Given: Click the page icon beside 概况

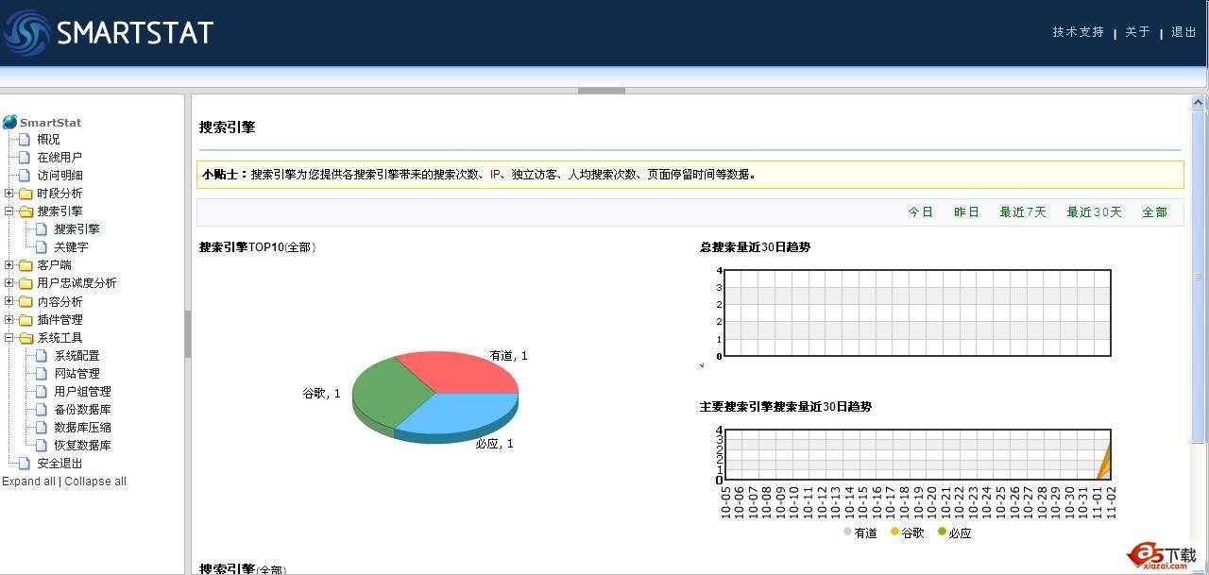Looking at the screenshot, I should click(x=26, y=140).
